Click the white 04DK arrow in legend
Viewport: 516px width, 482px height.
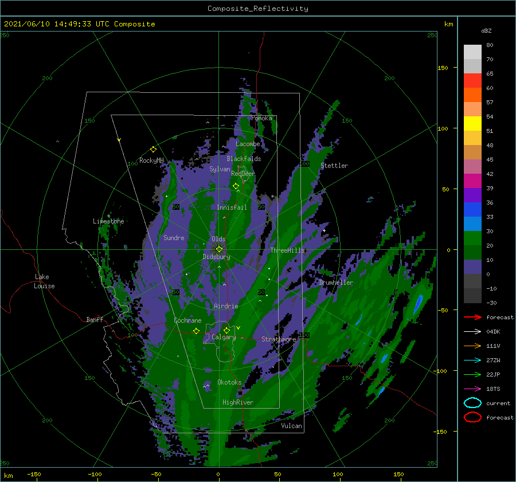tap(472, 332)
